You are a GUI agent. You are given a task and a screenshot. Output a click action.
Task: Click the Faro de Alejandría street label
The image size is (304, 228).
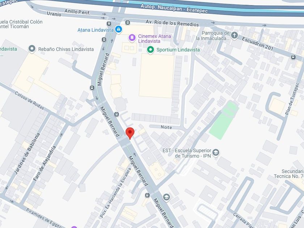[x=45, y=164]
